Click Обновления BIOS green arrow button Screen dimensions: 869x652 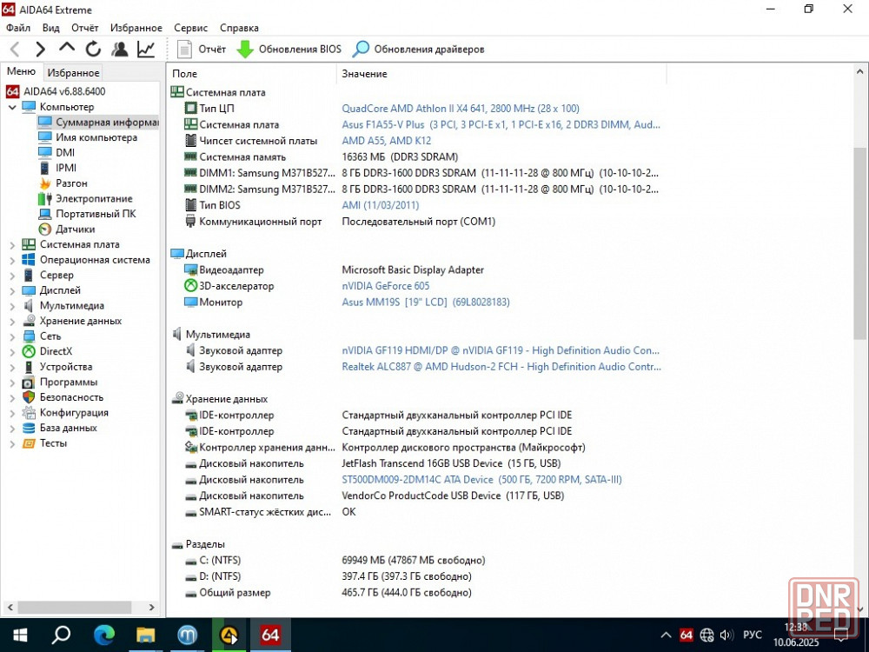click(289, 50)
